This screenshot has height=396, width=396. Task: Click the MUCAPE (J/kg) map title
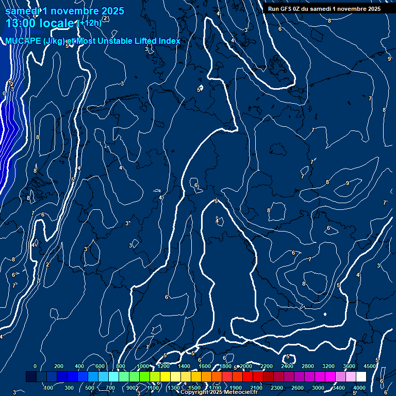(x=93, y=41)
